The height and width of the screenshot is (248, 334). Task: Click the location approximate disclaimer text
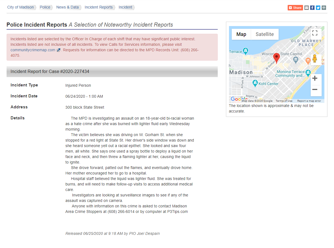(271, 108)
